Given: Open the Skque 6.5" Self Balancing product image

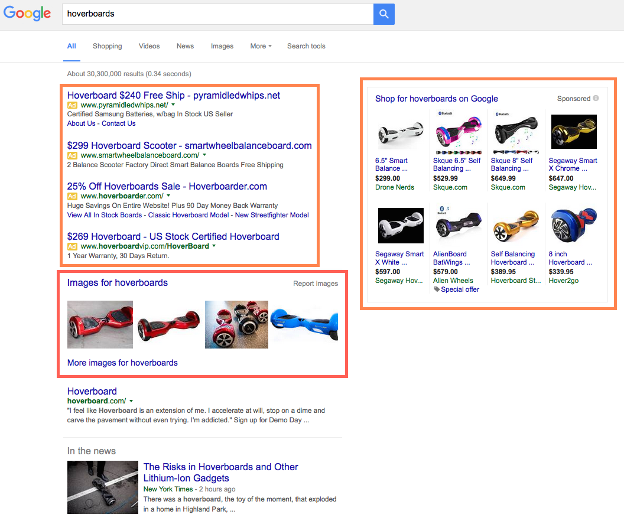Looking at the screenshot, I should pyautogui.click(x=459, y=132).
